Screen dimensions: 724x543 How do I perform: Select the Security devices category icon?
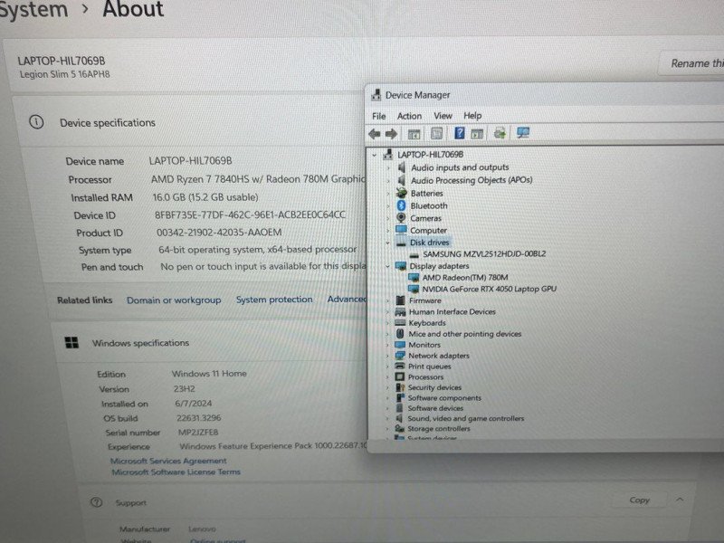coord(400,387)
